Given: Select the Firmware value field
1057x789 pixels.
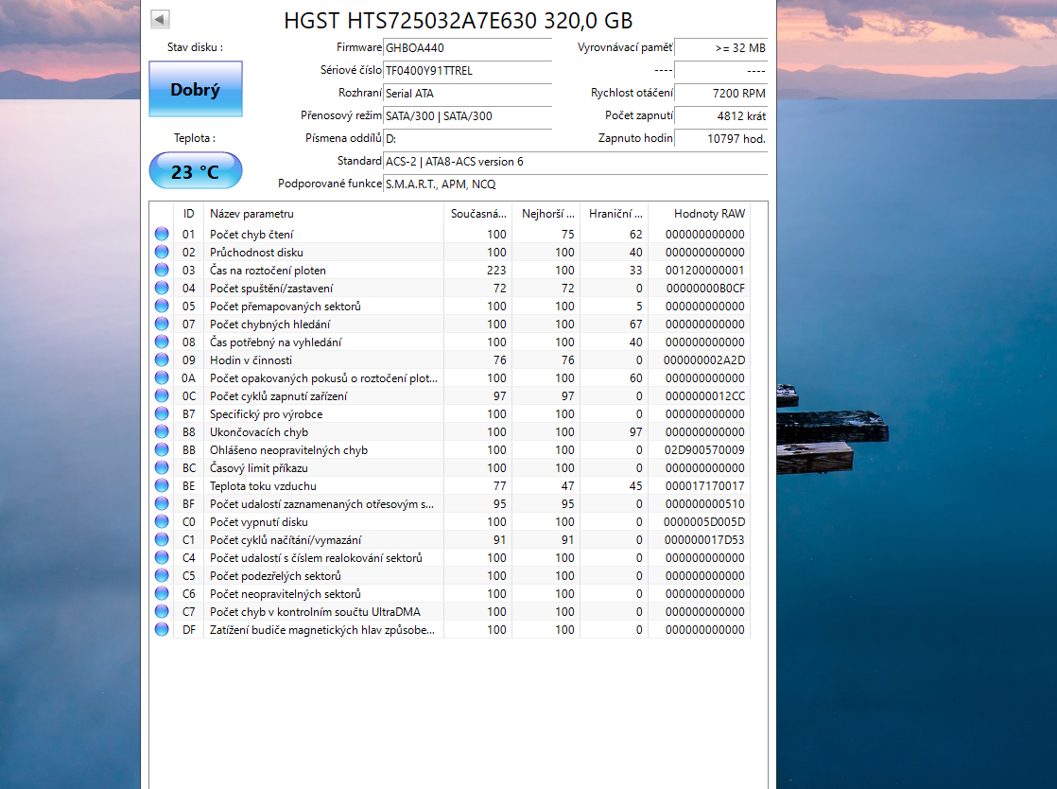Looking at the screenshot, I should (467, 48).
